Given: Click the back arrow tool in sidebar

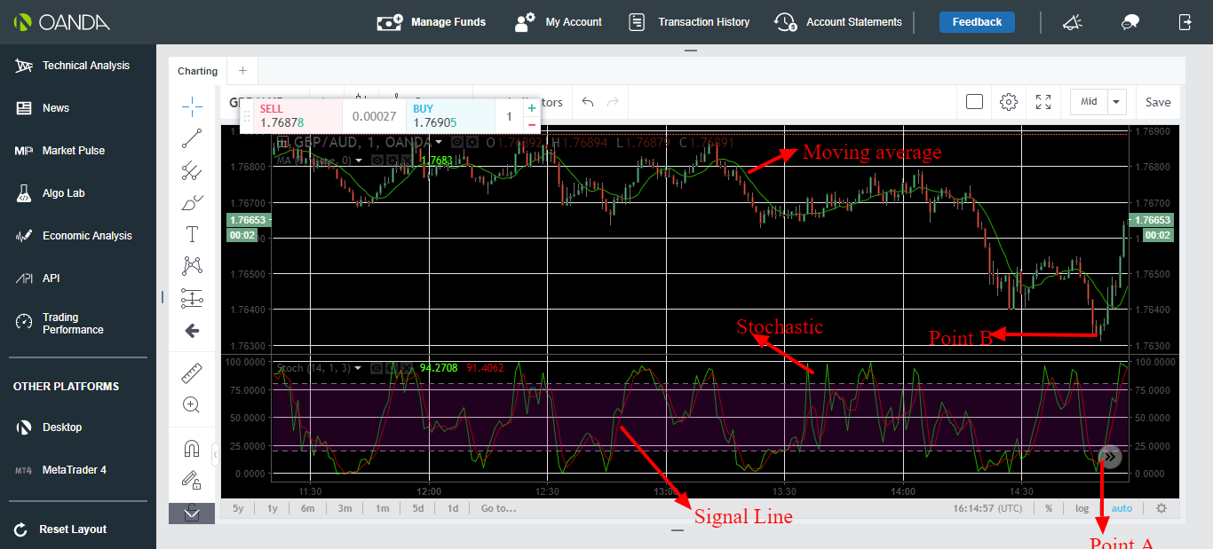Looking at the screenshot, I should tap(192, 331).
